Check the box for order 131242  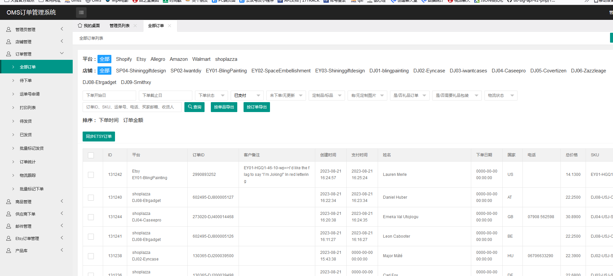pyautogui.click(x=91, y=175)
